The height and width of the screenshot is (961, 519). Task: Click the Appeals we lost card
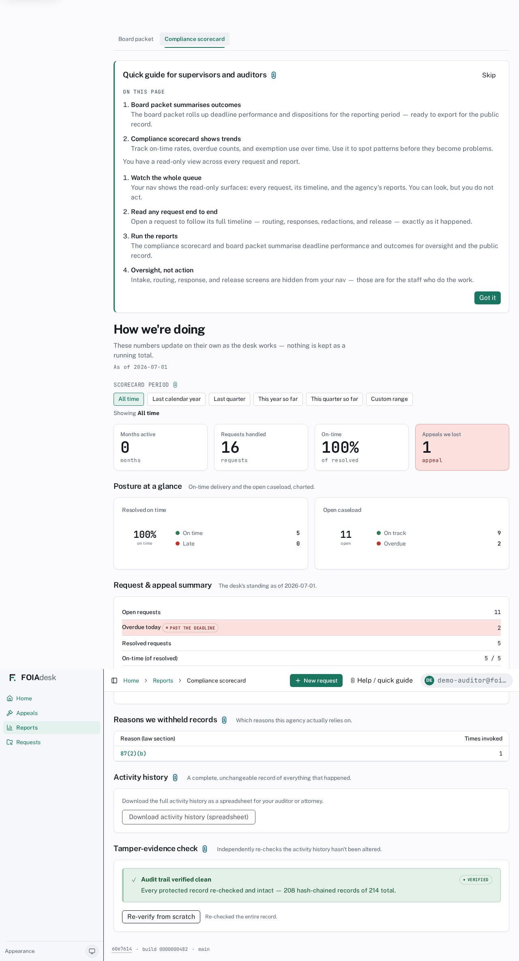point(462,447)
